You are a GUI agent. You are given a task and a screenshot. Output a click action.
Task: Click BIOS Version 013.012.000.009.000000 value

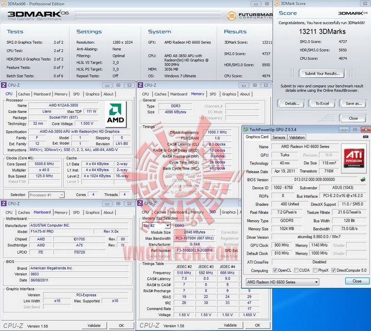[314, 179]
